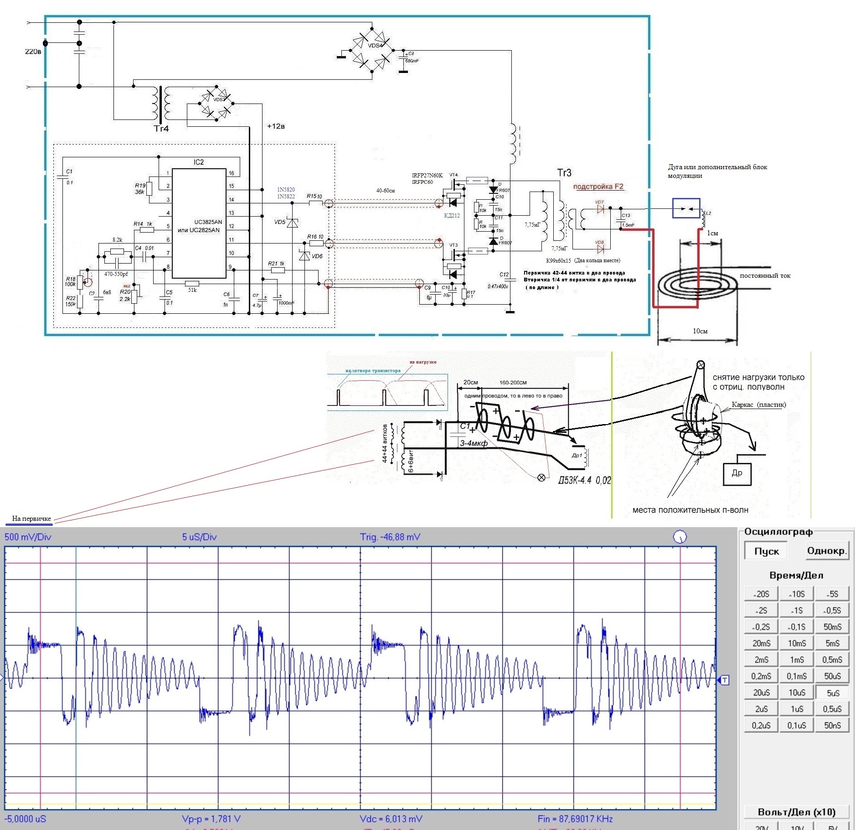The height and width of the screenshot is (830, 855).
Task: Switch time base to 1mS
Action: 797,660
